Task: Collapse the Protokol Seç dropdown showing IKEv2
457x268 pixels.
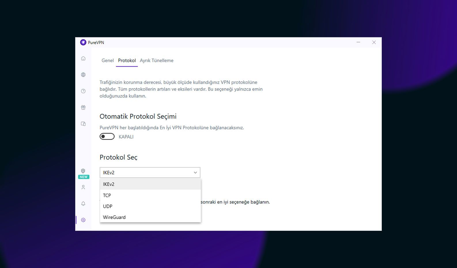Action: point(150,173)
